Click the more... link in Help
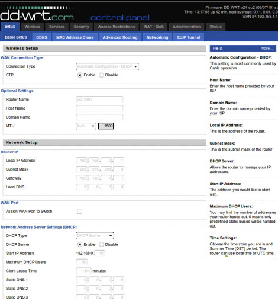The width and height of the screenshot is (278, 304). tap(267, 49)
